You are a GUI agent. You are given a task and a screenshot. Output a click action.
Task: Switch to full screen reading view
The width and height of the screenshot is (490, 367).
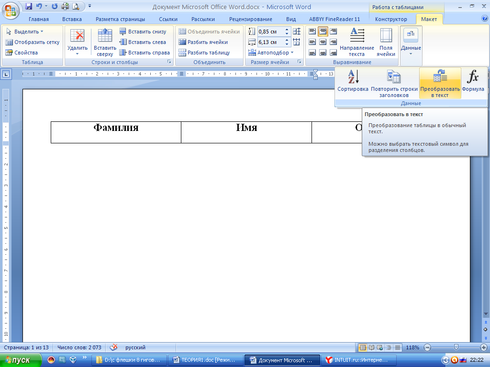click(x=371, y=347)
